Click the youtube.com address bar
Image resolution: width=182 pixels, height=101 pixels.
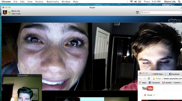click(167, 79)
